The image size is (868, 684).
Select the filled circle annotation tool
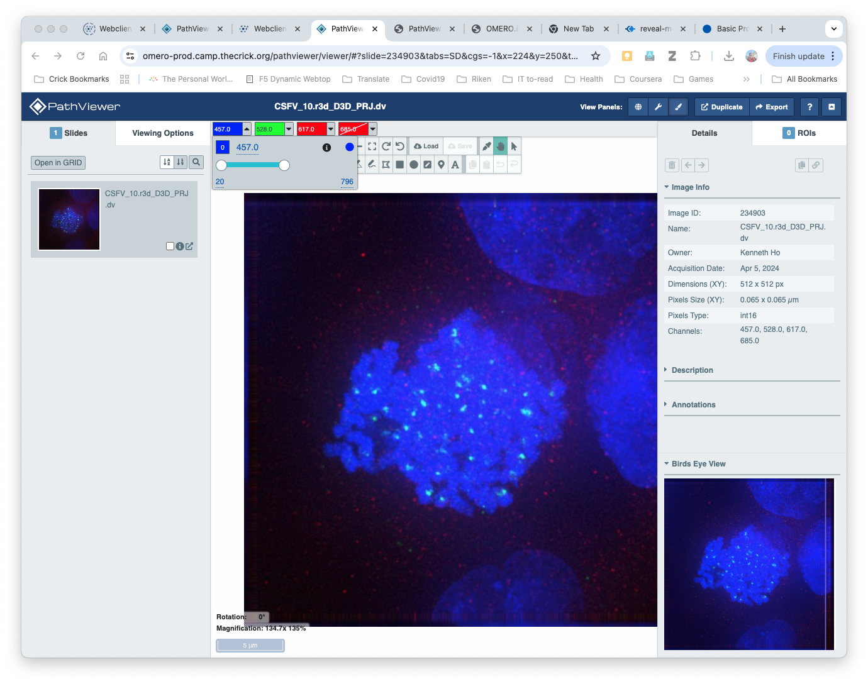(x=414, y=165)
